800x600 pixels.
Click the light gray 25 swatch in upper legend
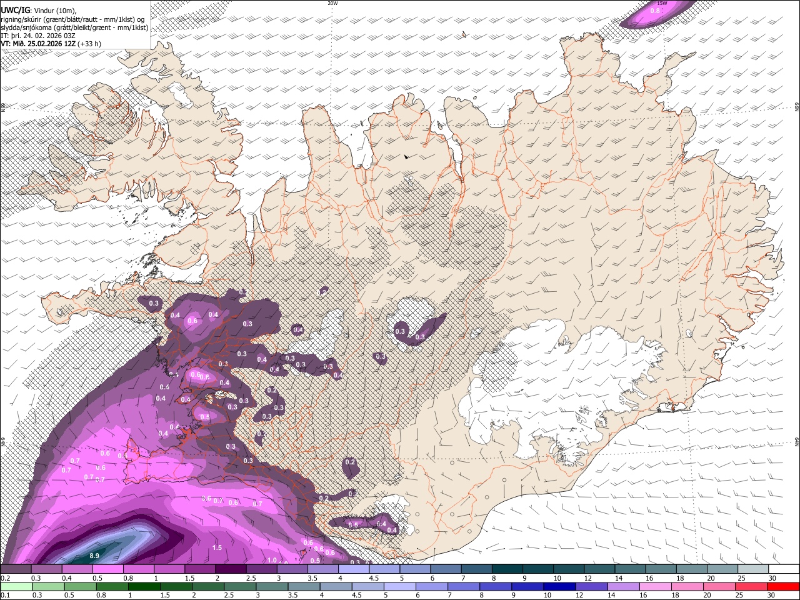click(752, 569)
